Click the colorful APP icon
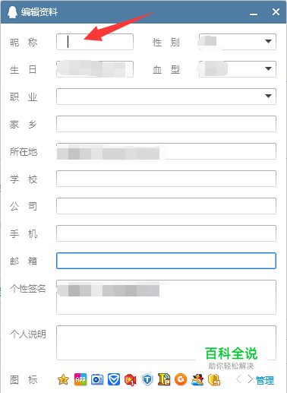This screenshot has height=393, width=287. (80, 379)
